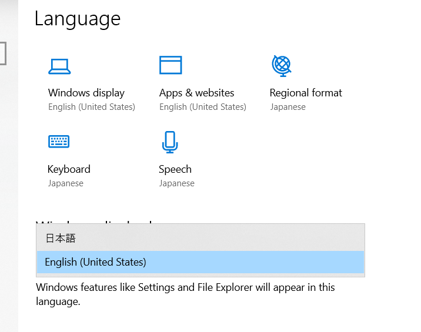Open the Windows display laptop icon
Screen dimensions: 421x332
pos(59,66)
